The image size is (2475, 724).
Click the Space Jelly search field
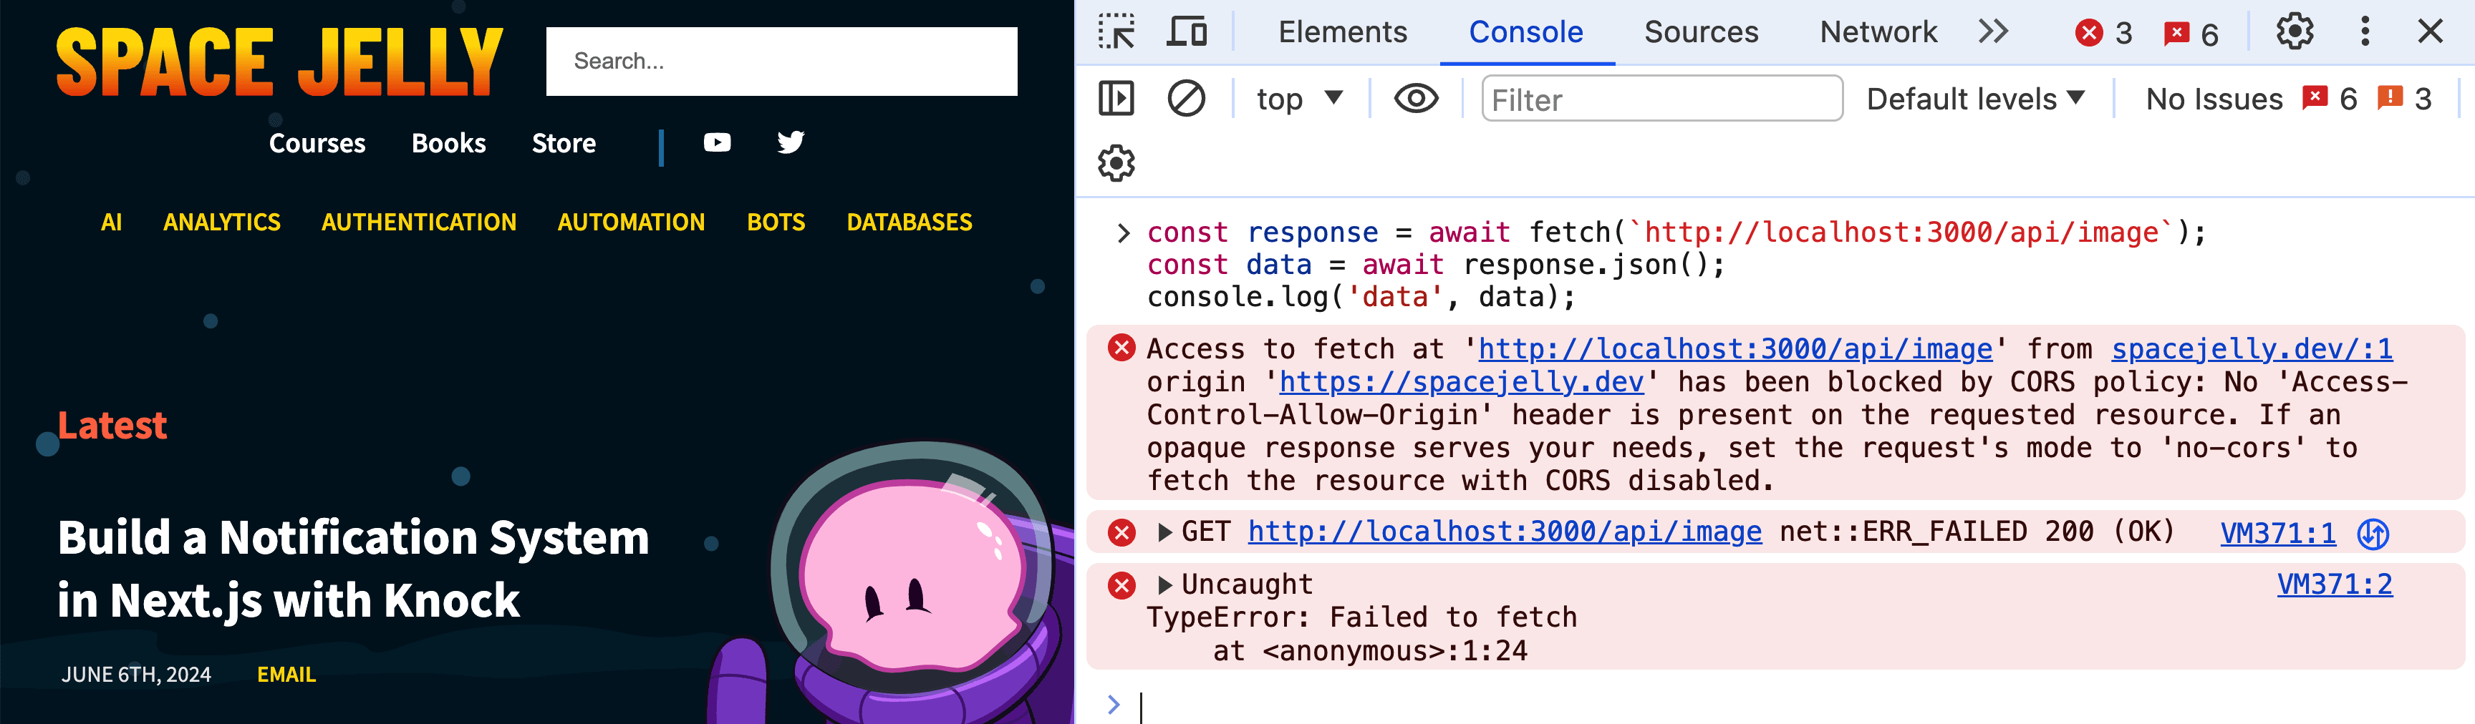pos(781,62)
